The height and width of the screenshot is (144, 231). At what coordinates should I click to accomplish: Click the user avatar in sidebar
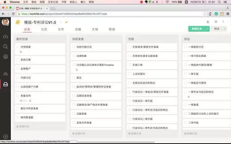pyautogui.click(x=5, y=22)
